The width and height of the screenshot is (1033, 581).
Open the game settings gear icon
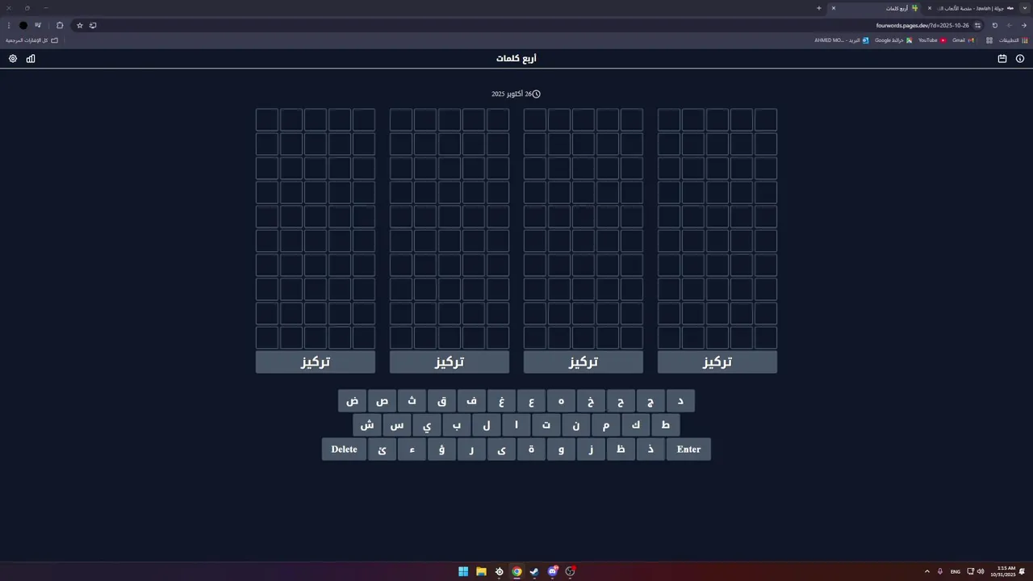point(13,59)
